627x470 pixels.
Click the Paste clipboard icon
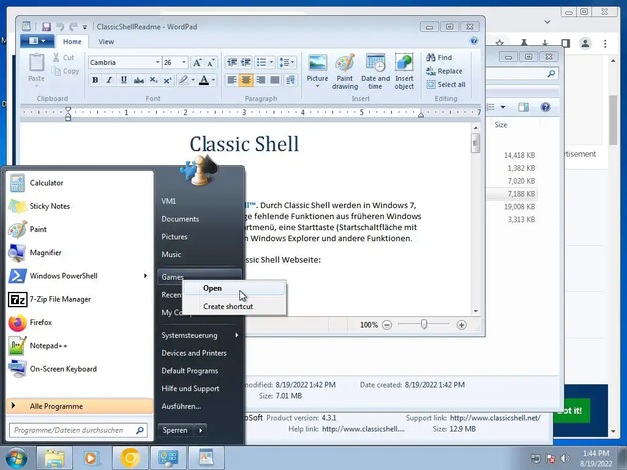coord(36,63)
